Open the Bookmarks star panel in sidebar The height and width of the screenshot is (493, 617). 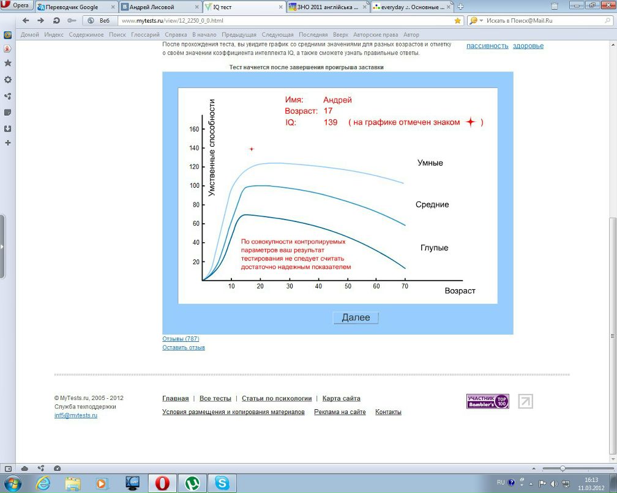(8, 64)
